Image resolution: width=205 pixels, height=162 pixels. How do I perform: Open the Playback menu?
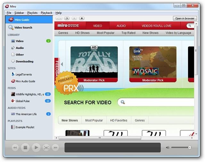pyautogui.click(x=46, y=13)
